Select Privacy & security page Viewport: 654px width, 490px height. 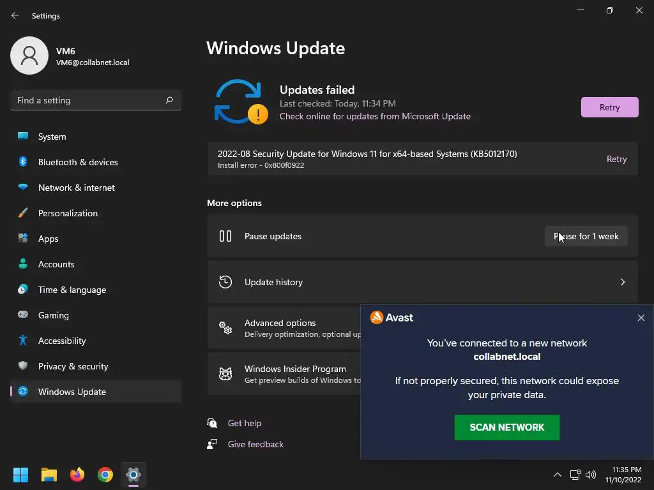(x=96, y=366)
